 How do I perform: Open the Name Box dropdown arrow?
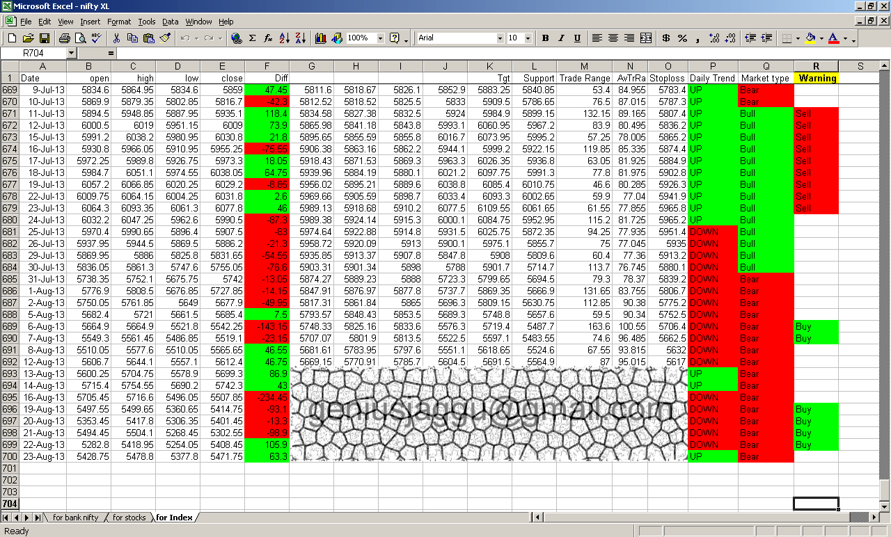click(x=71, y=53)
